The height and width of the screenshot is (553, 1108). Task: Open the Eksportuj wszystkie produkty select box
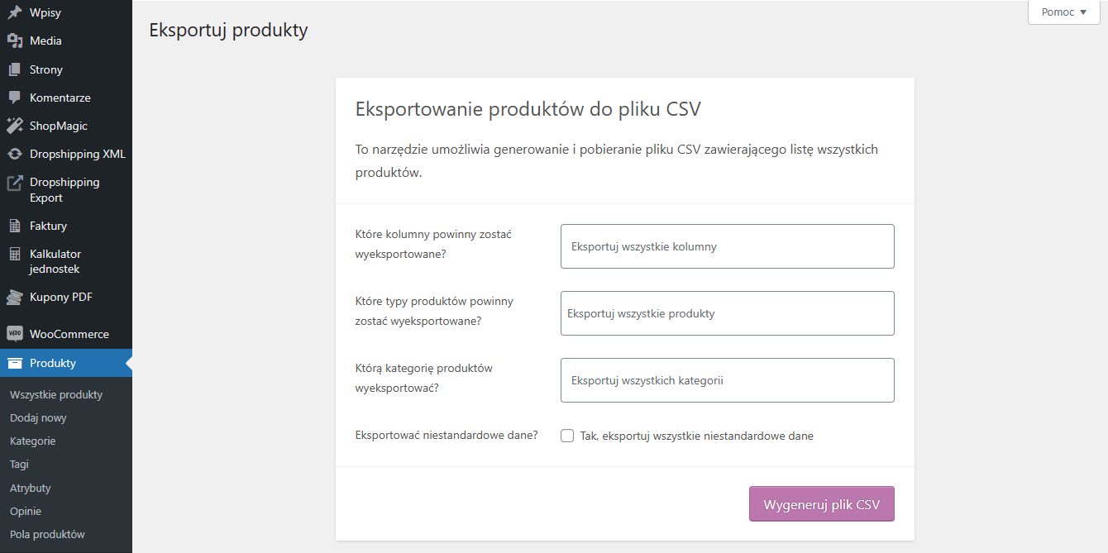click(728, 313)
